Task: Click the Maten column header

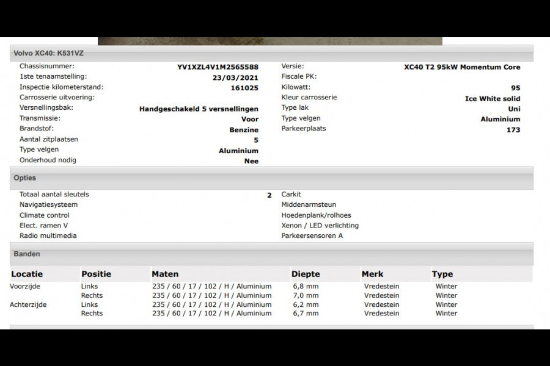Action: [x=165, y=273]
